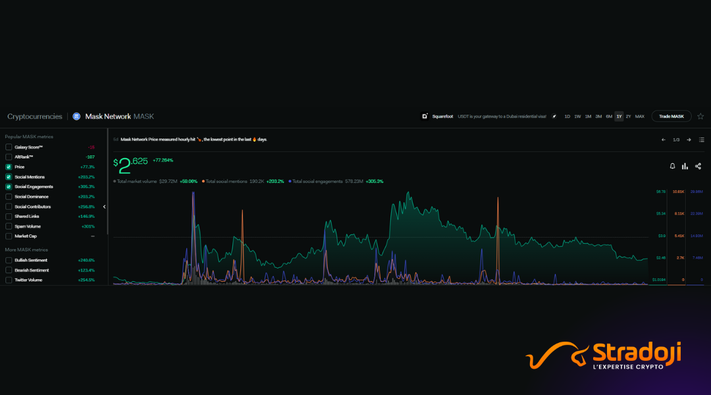Enable the Bullish Sentiment checkbox

pos(9,260)
